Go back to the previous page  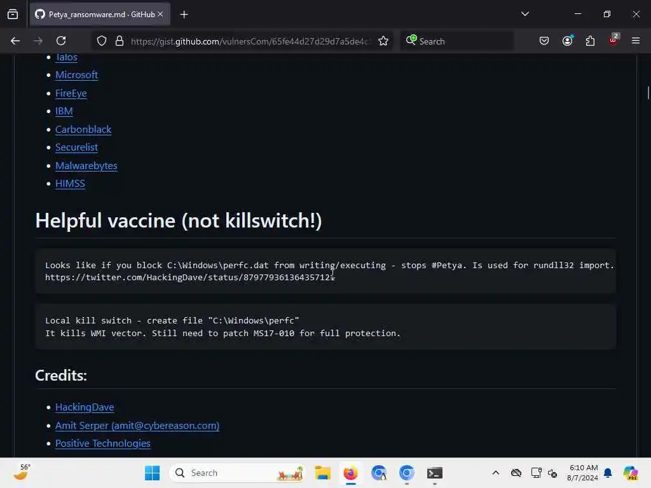click(x=15, y=41)
